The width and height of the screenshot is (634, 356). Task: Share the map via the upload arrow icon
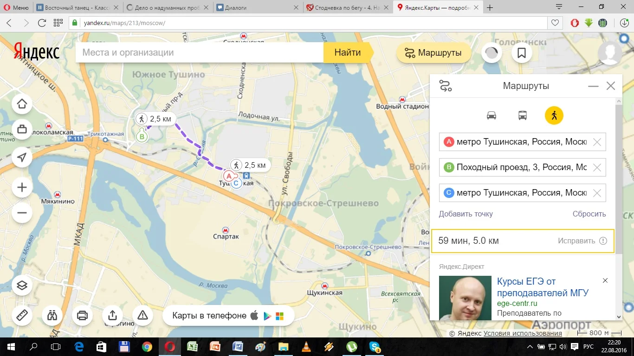point(112,315)
